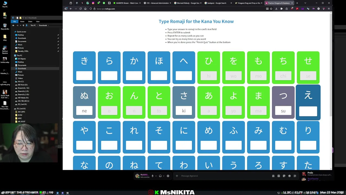Expand headphone output options chevron in Discord

[x=164, y=176]
